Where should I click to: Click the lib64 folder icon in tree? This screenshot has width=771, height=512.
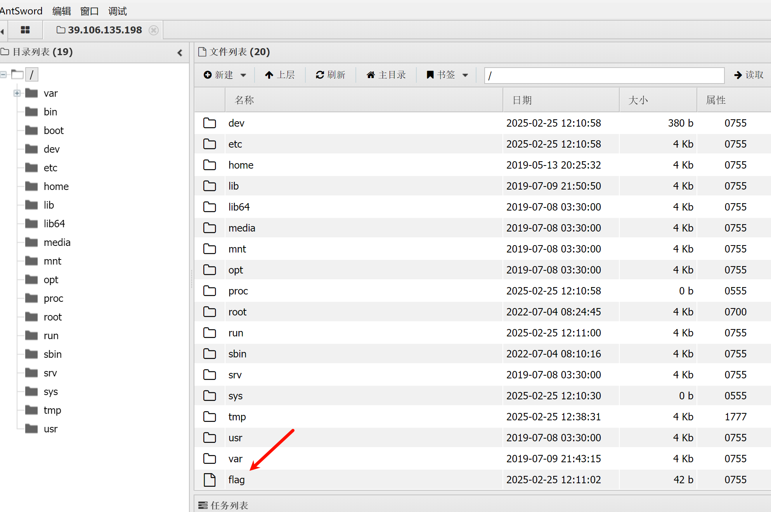pos(31,223)
